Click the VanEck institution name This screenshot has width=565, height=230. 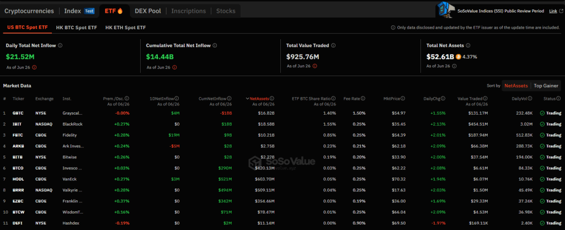point(70,179)
